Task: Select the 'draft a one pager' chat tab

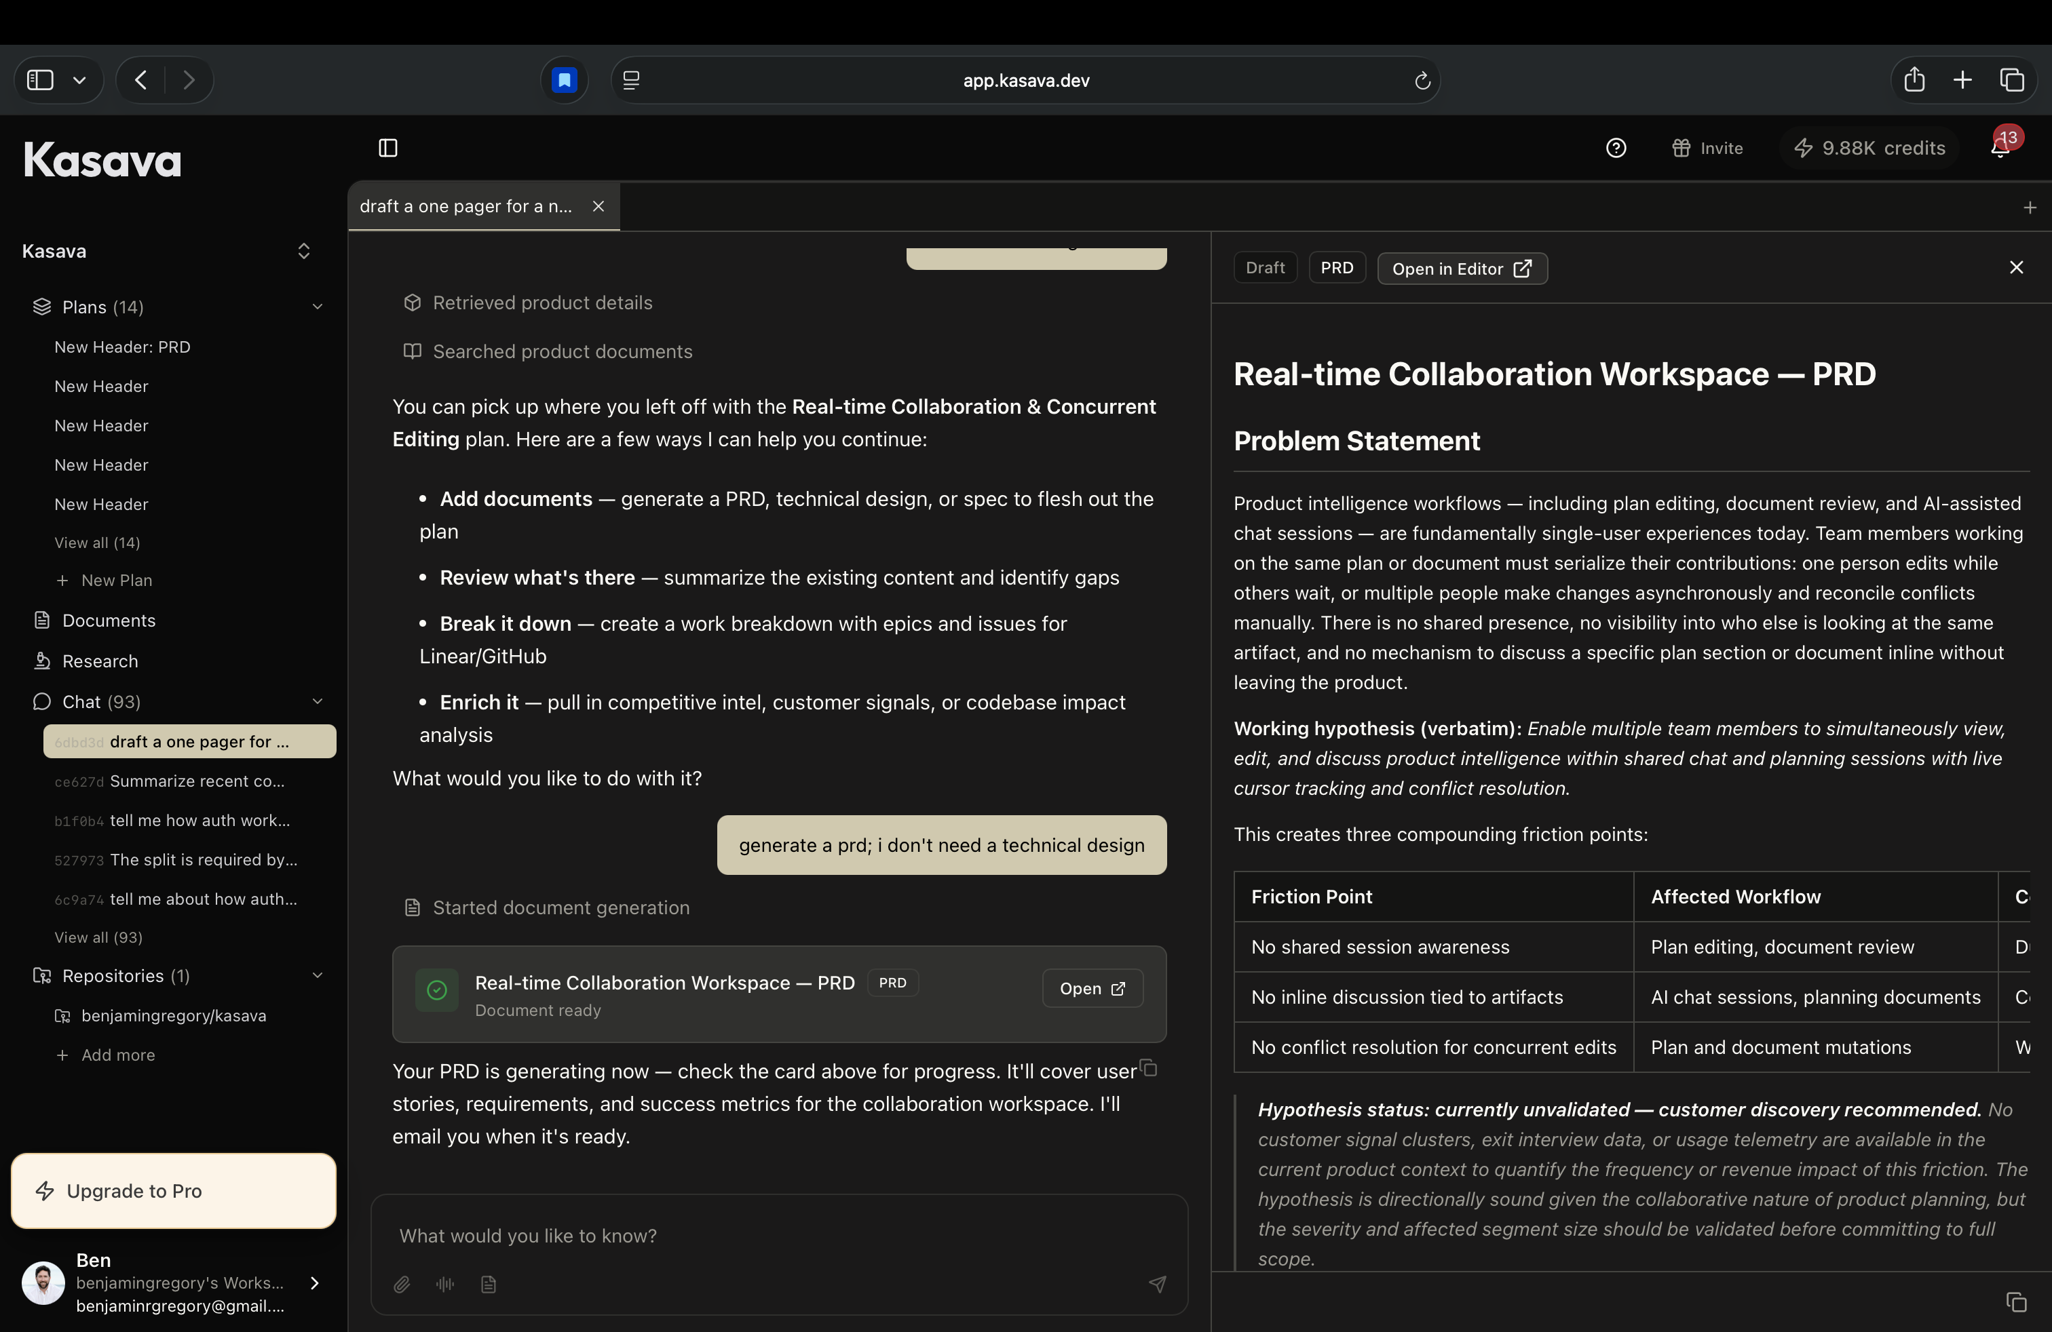Action: 465,207
